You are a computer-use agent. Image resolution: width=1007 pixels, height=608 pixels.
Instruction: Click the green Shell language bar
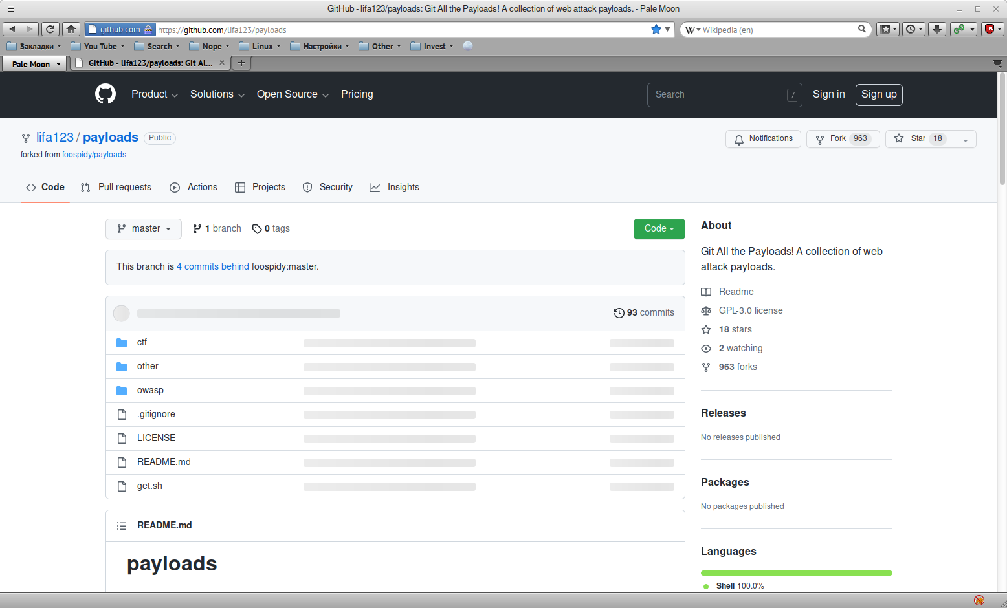click(x=797, y=573)
